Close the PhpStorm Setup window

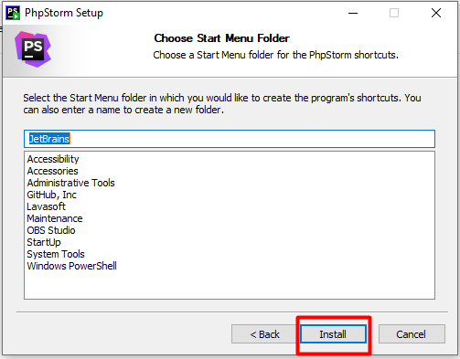(x=436, y=13)
